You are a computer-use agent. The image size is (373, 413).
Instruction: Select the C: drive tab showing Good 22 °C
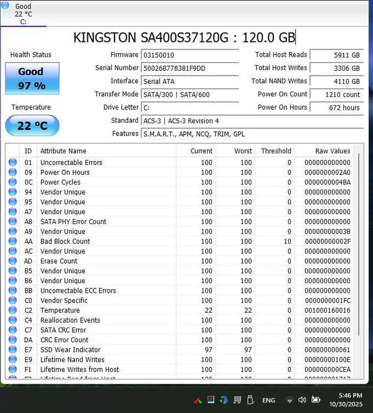(x=24, y=14)
